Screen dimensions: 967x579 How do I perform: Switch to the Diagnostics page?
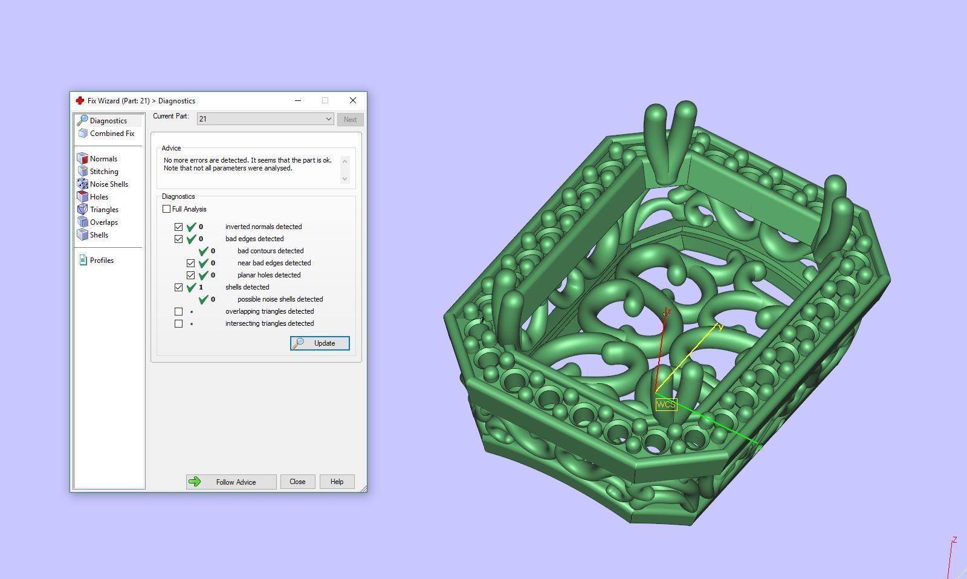(108, 121)
